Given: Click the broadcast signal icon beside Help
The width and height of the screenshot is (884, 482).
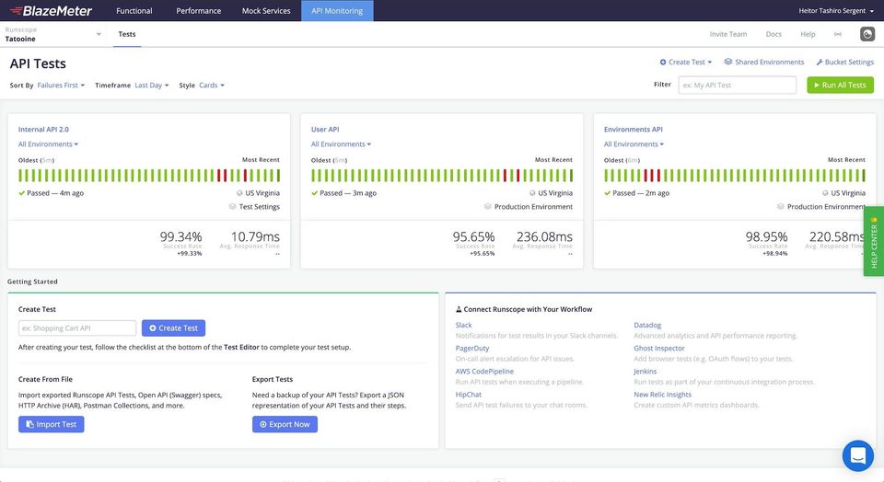Looking at the screenshot, I should pyautogui.click(x=837, y=34).
